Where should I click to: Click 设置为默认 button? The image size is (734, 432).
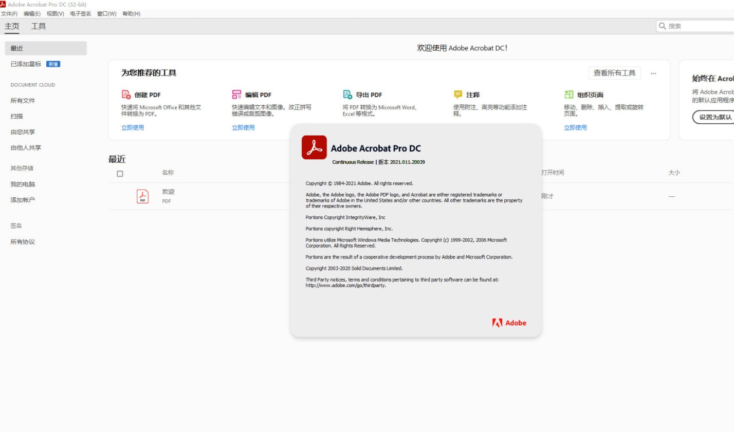(715, 117)
